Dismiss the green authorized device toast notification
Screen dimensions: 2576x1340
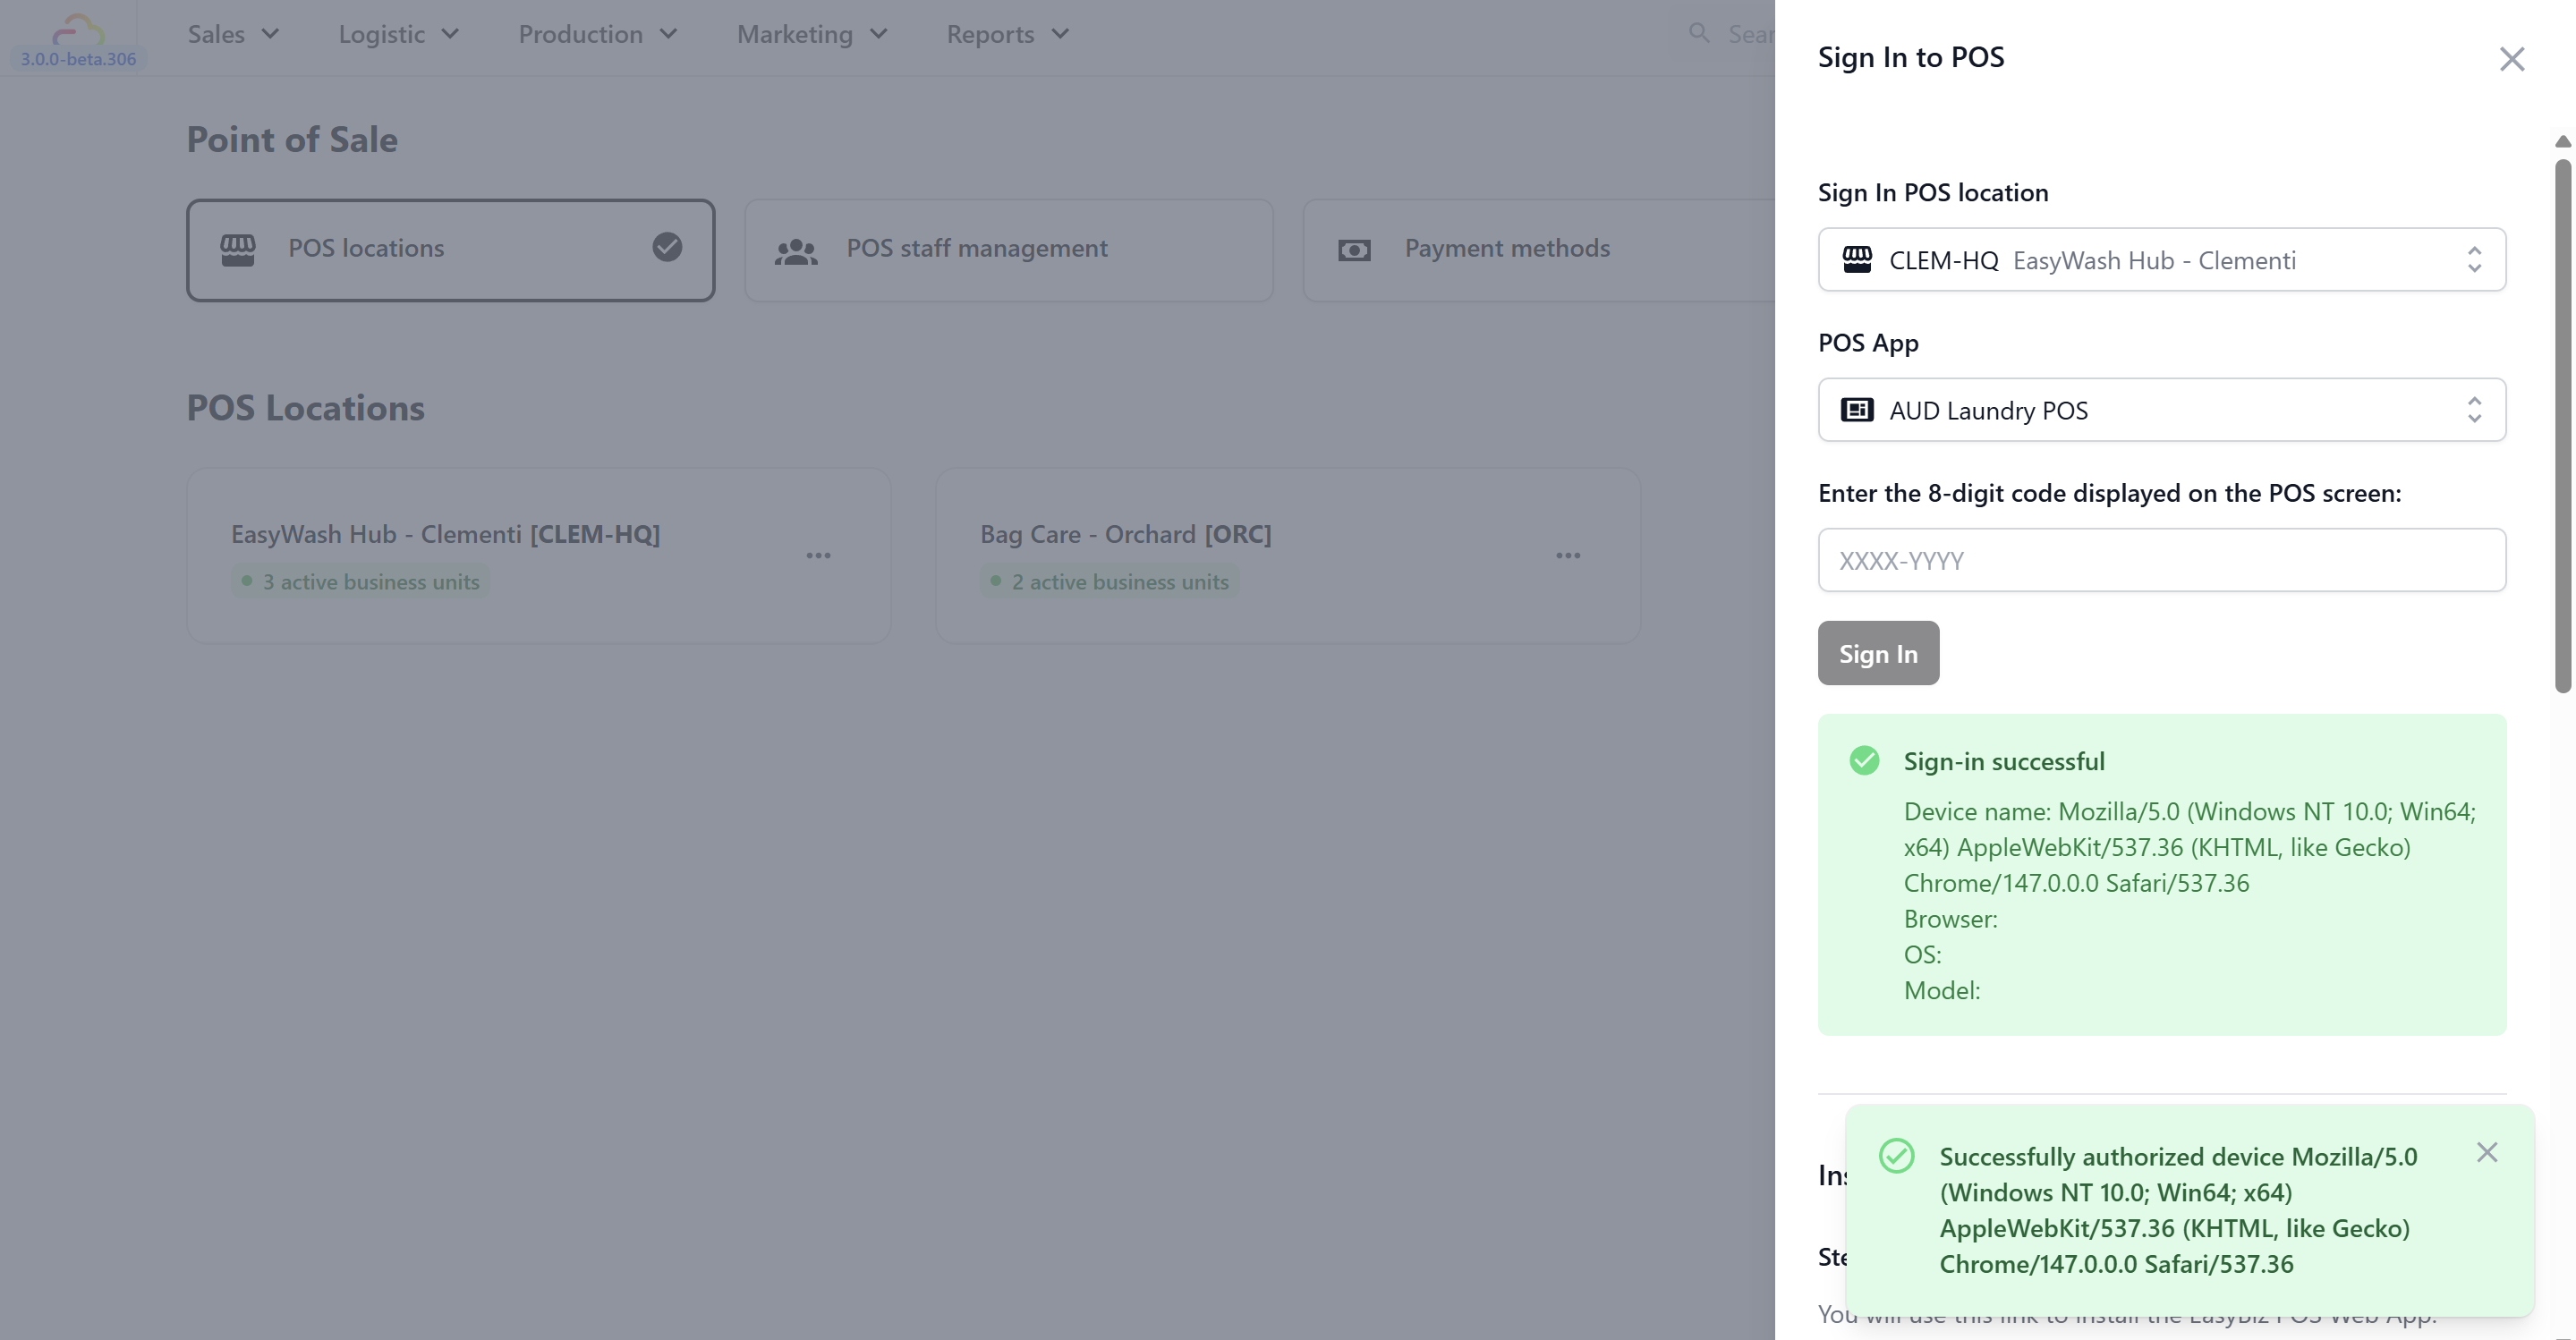click(x=2487, y=1153)
